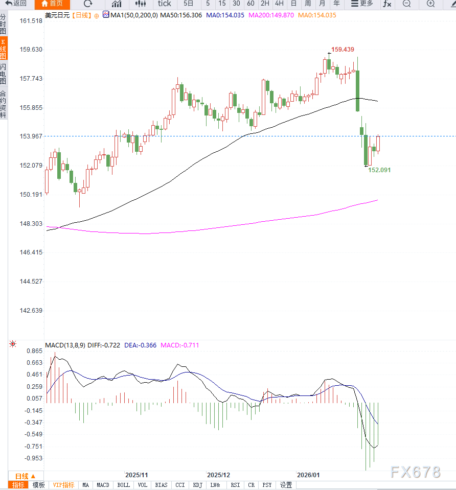Viewport: 456px width, 490px height.
Task: Select the BOLL indicator tab
Action: click(123, 485)
